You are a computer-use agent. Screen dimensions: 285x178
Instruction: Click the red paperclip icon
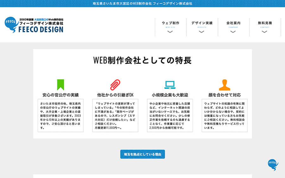click(x=115, y=85)
